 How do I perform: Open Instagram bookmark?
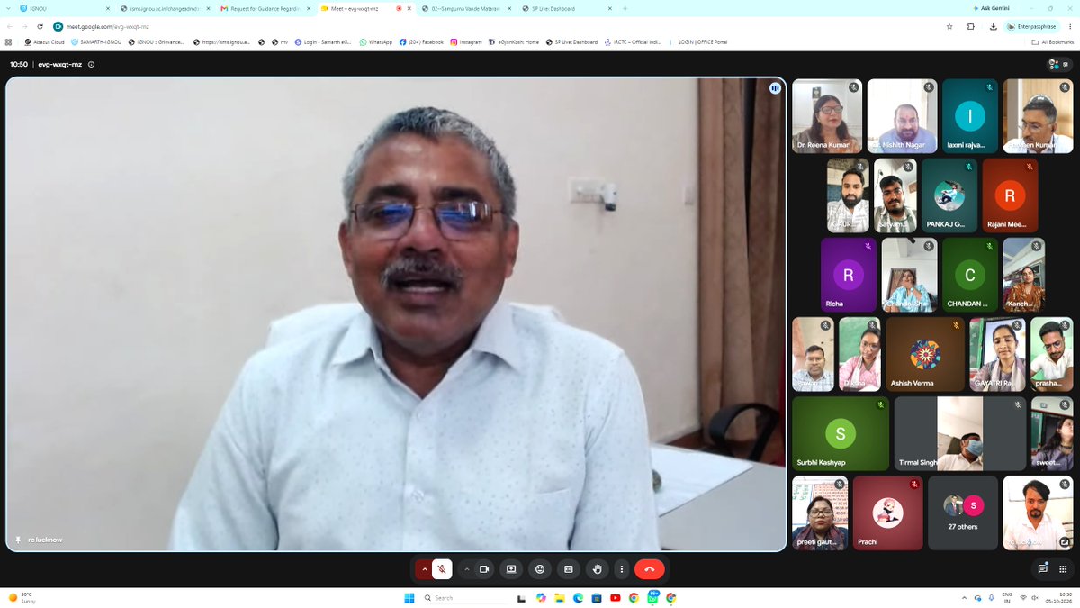pyautogui.click(x=466, y=42)
